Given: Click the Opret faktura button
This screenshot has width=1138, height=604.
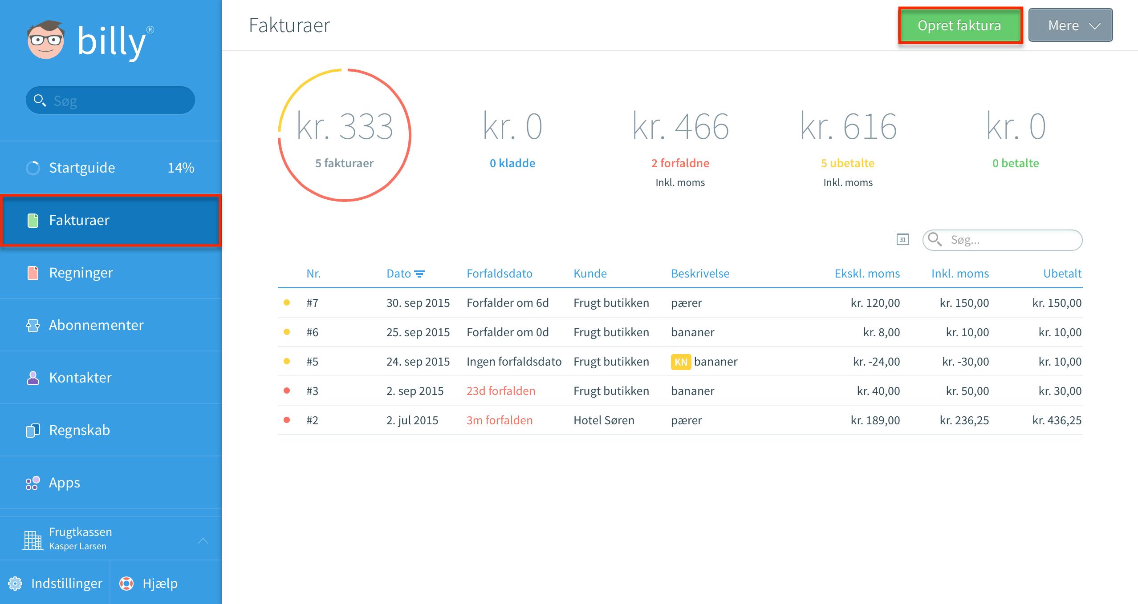Looking at the screenshot, I should point(960,25).
